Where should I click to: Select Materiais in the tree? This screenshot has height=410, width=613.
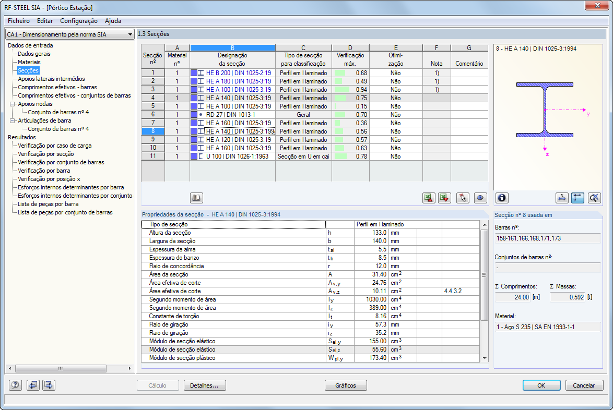tap(29, 62)
